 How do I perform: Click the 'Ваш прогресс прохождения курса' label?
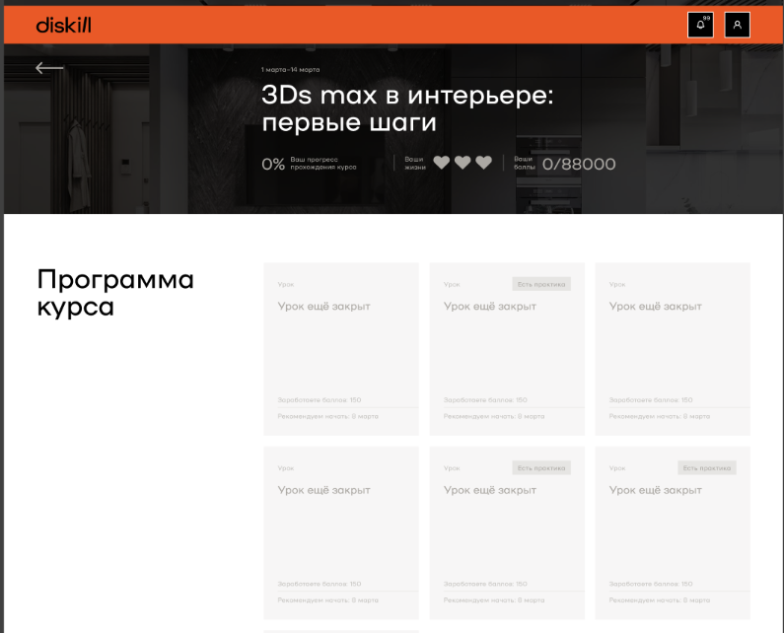coord(323,163)
